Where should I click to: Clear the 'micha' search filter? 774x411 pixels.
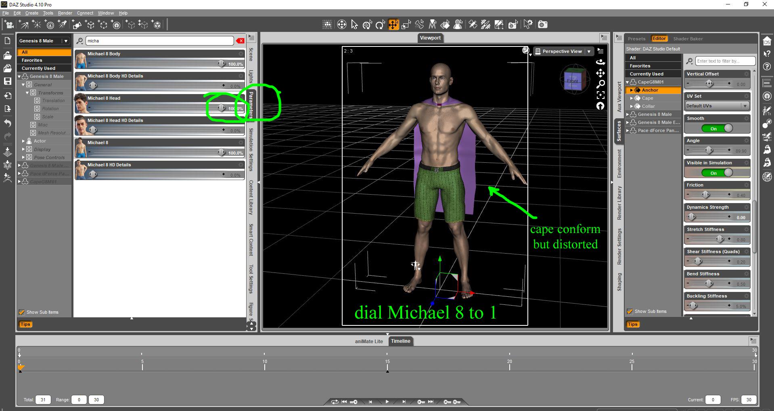[241, 41]
